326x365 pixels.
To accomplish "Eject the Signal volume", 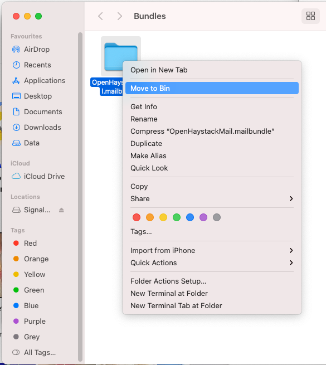I will 61,210.
